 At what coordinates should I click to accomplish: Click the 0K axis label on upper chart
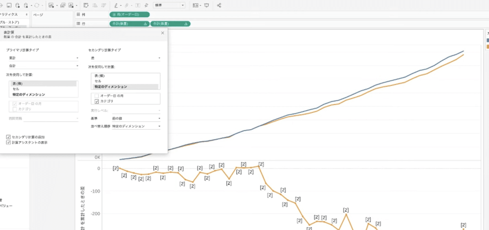click(97, 157)
